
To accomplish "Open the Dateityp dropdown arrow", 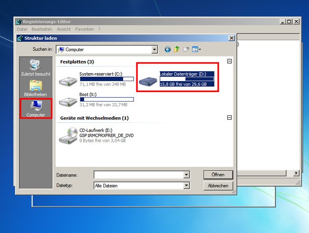I will tap(186, 186).
